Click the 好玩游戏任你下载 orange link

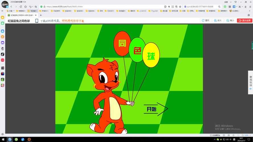(73, 21)
